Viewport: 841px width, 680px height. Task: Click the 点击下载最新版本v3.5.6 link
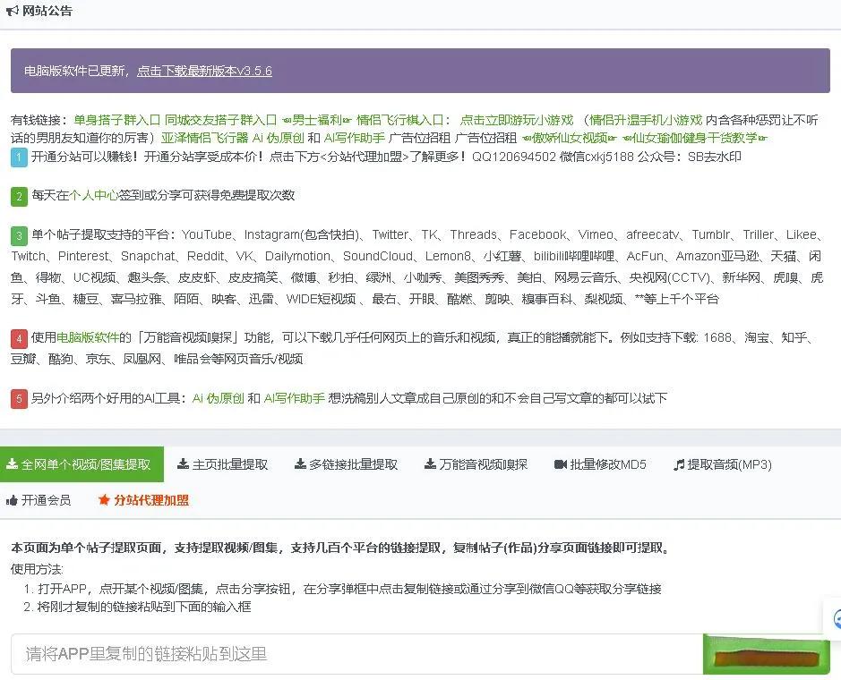(x=204, y=71)
